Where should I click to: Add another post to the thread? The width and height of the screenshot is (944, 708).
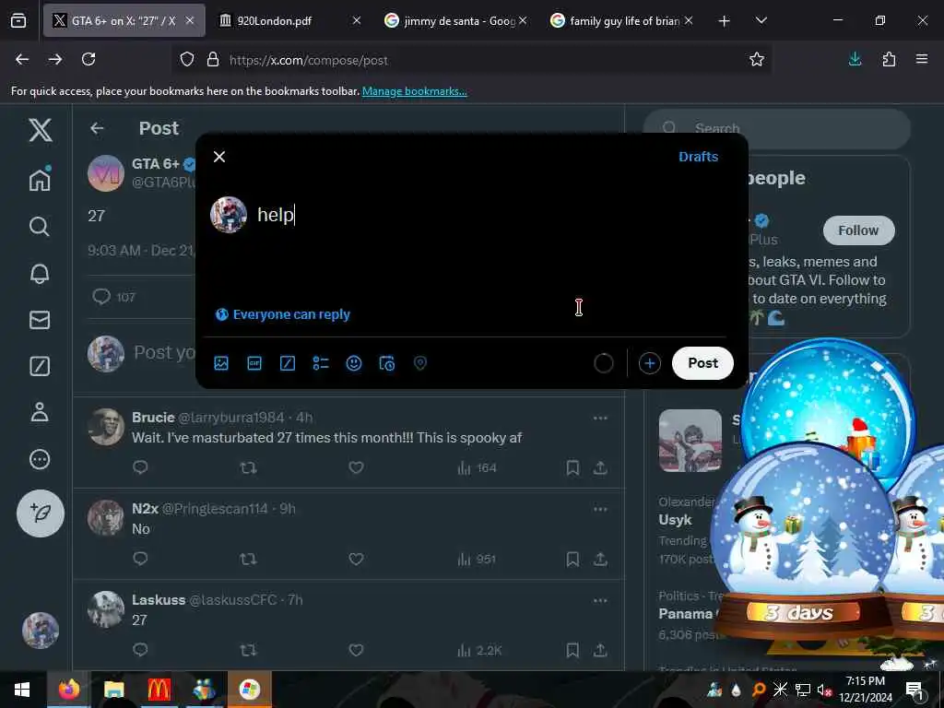coord(649,363)
